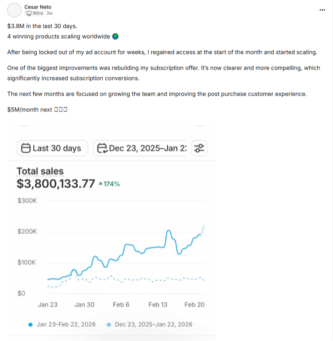The width and height of the screenshot is (333, 341).
Task: Click the dark blue legend dot
Action: (x=30, y=324)
